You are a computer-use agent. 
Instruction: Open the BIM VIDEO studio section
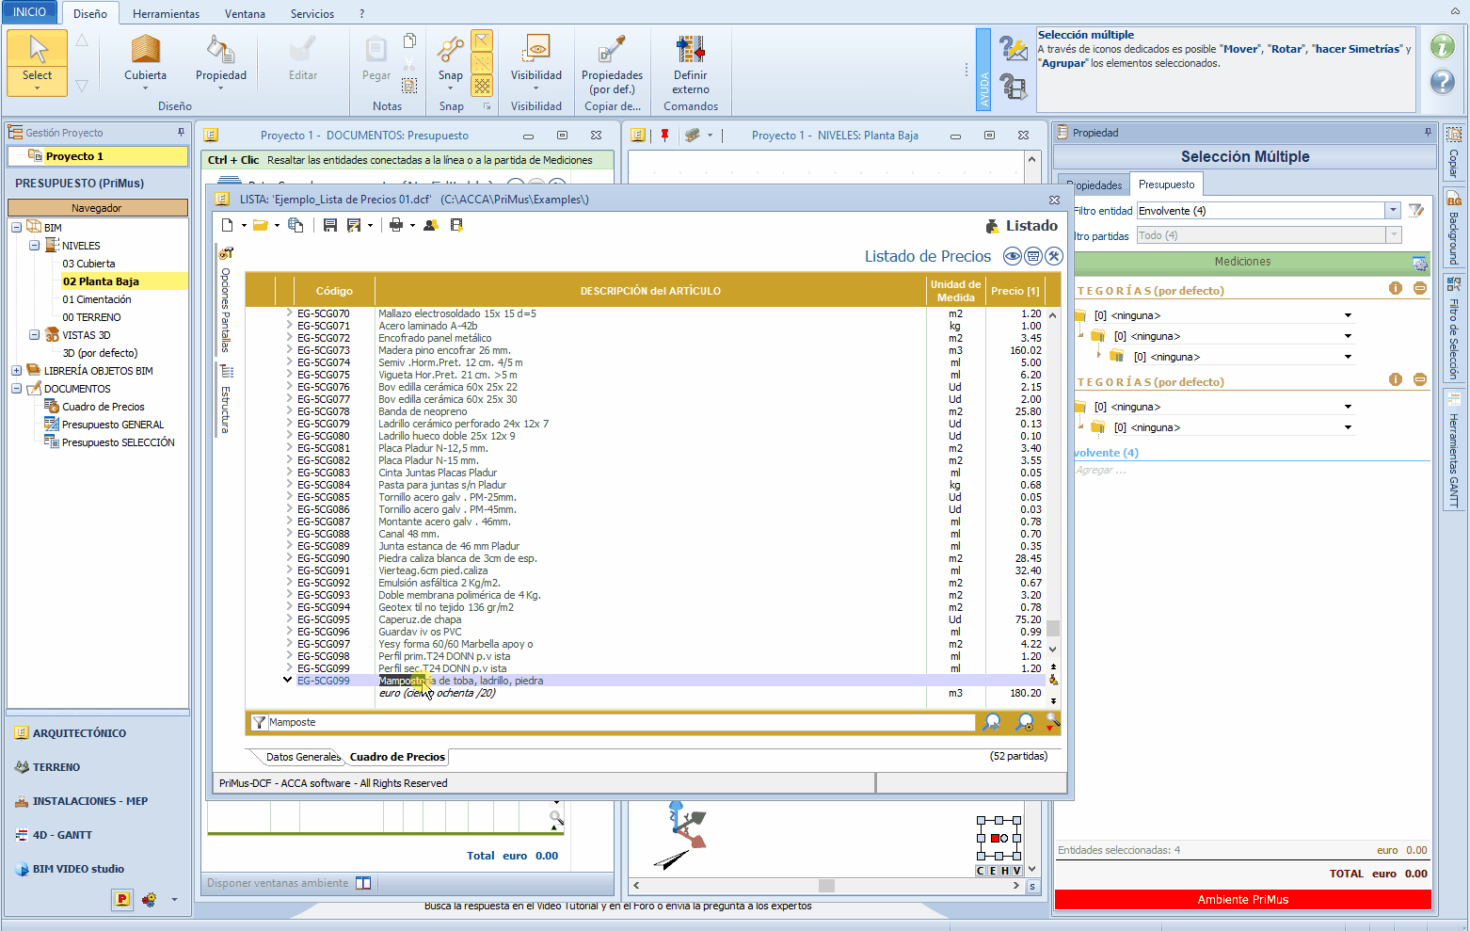tap(78, 869)
